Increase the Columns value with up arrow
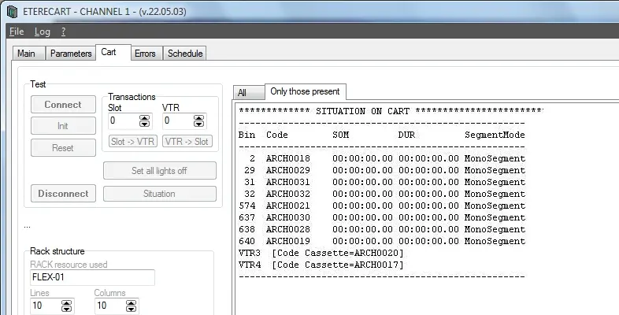Viewport: 619px width, 315px height. [x=132, y=302]
